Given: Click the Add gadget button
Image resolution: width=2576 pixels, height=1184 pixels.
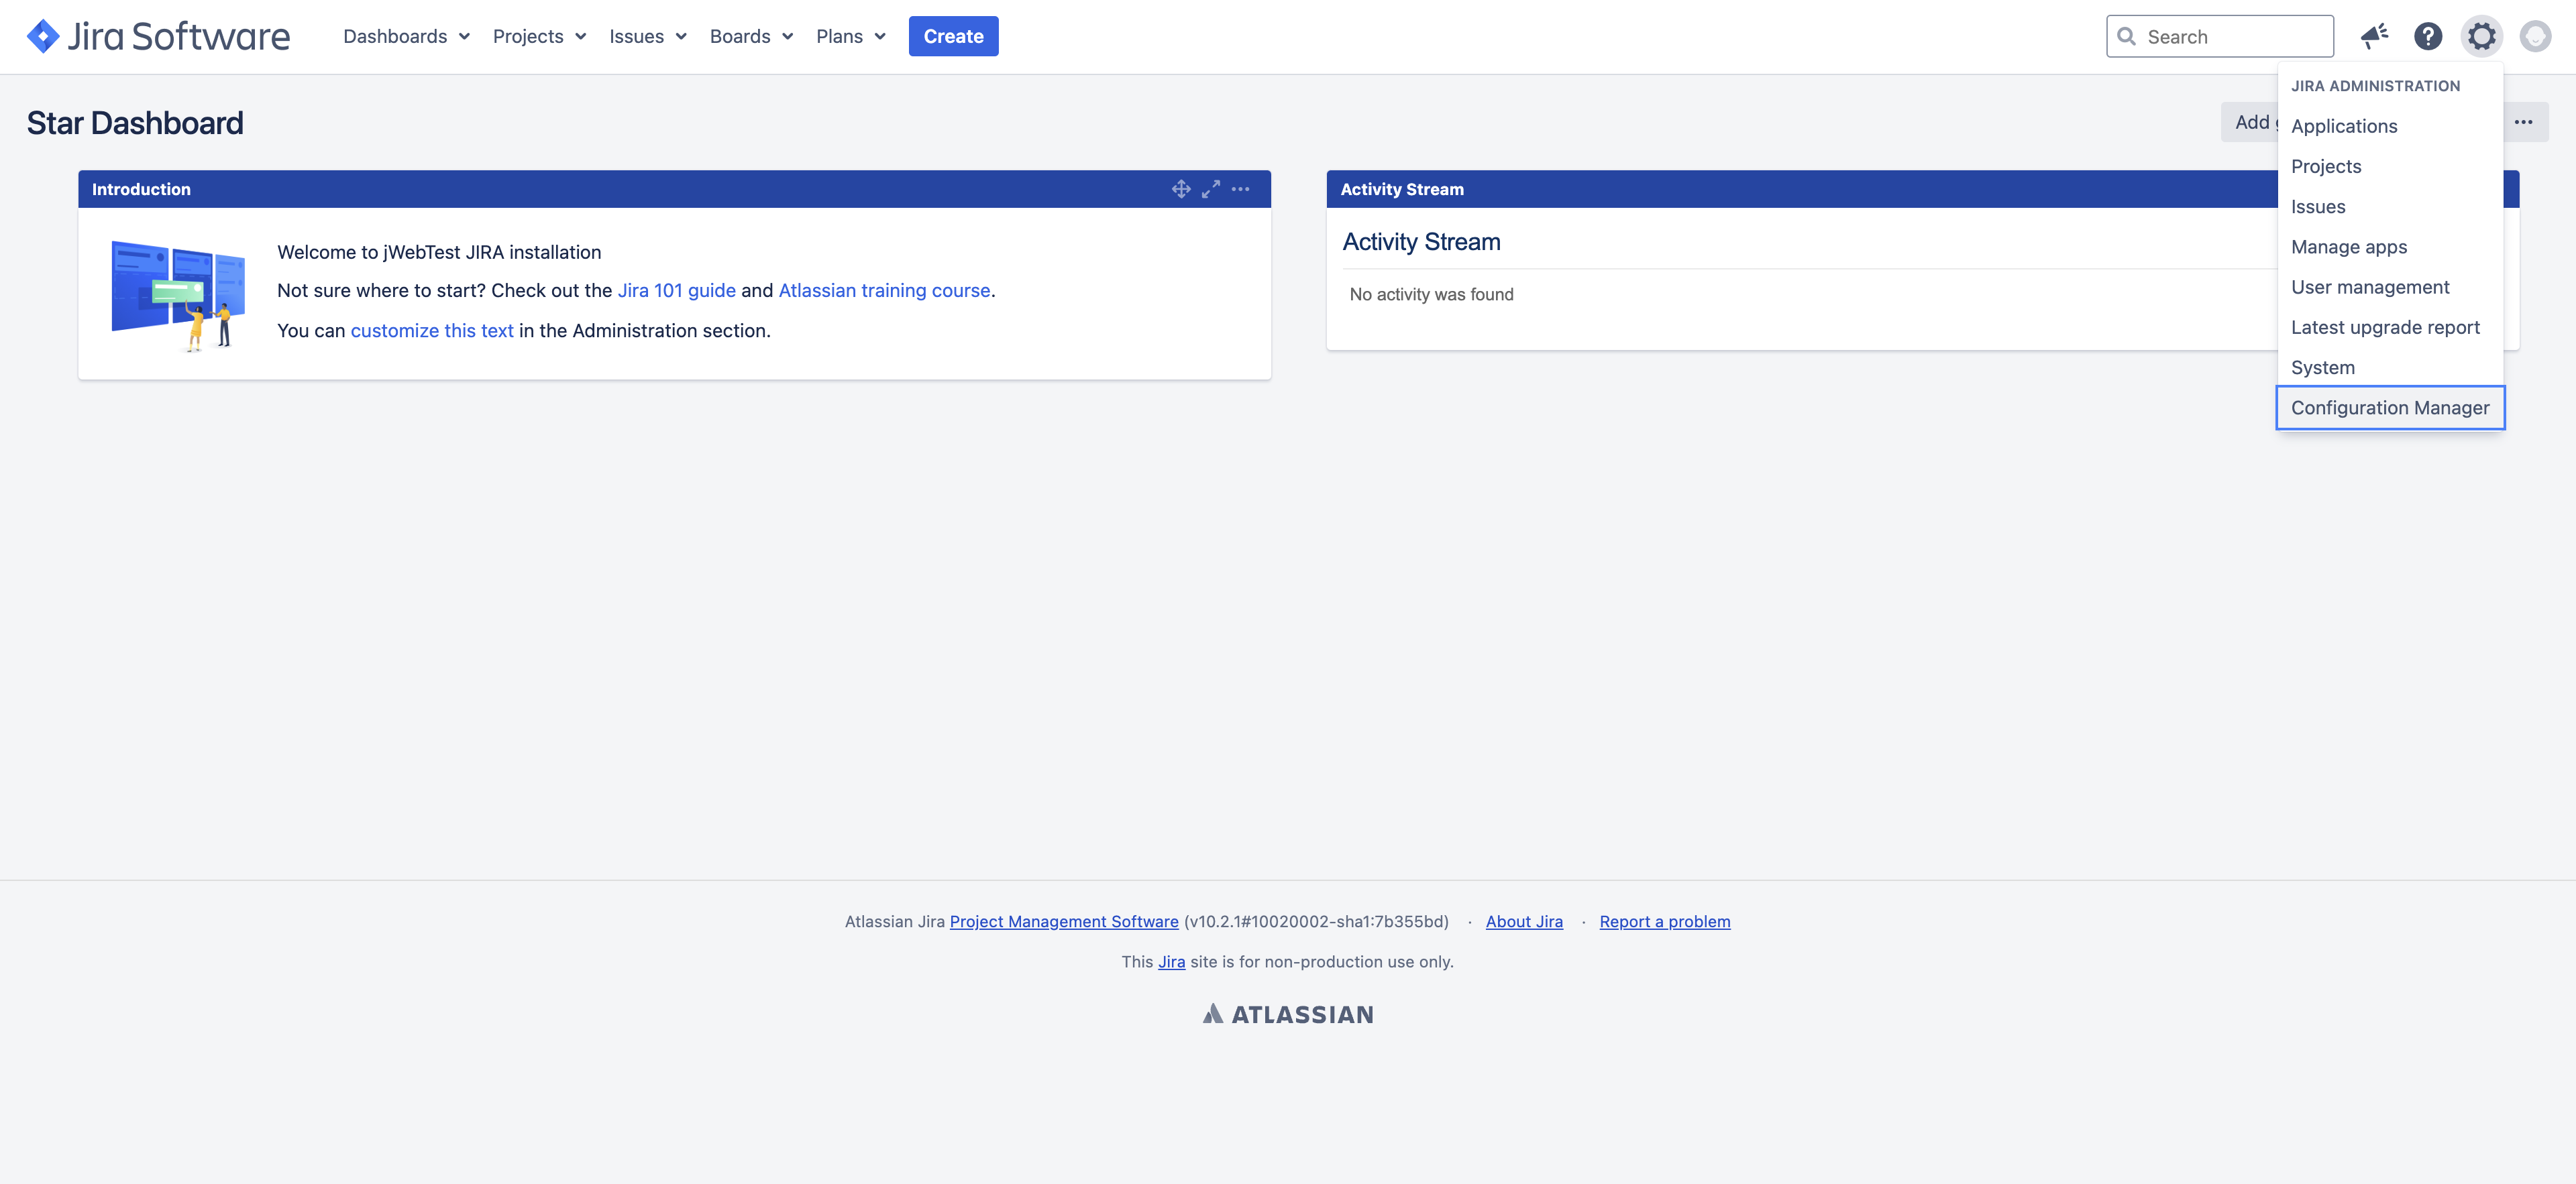Looking at the screenshot, I should point(2250,122).
